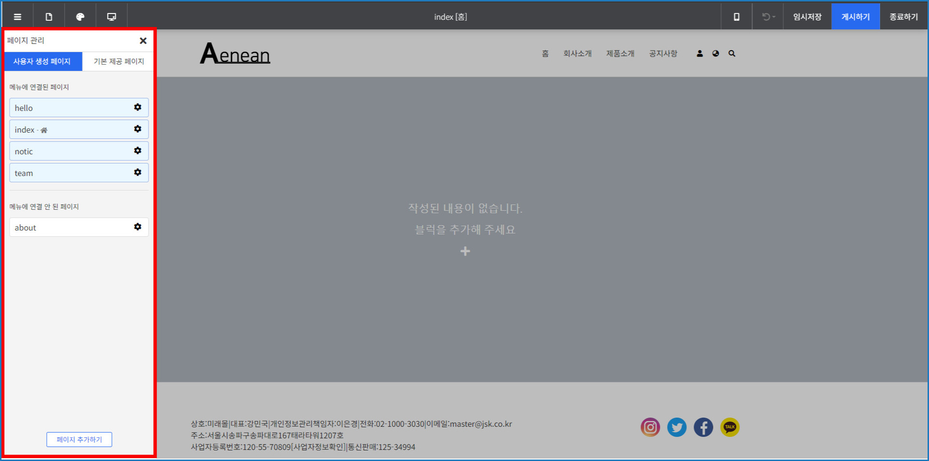Click the blue 게시하기 button
Viewport: 929px width, 461px height.
pos(855,17)
